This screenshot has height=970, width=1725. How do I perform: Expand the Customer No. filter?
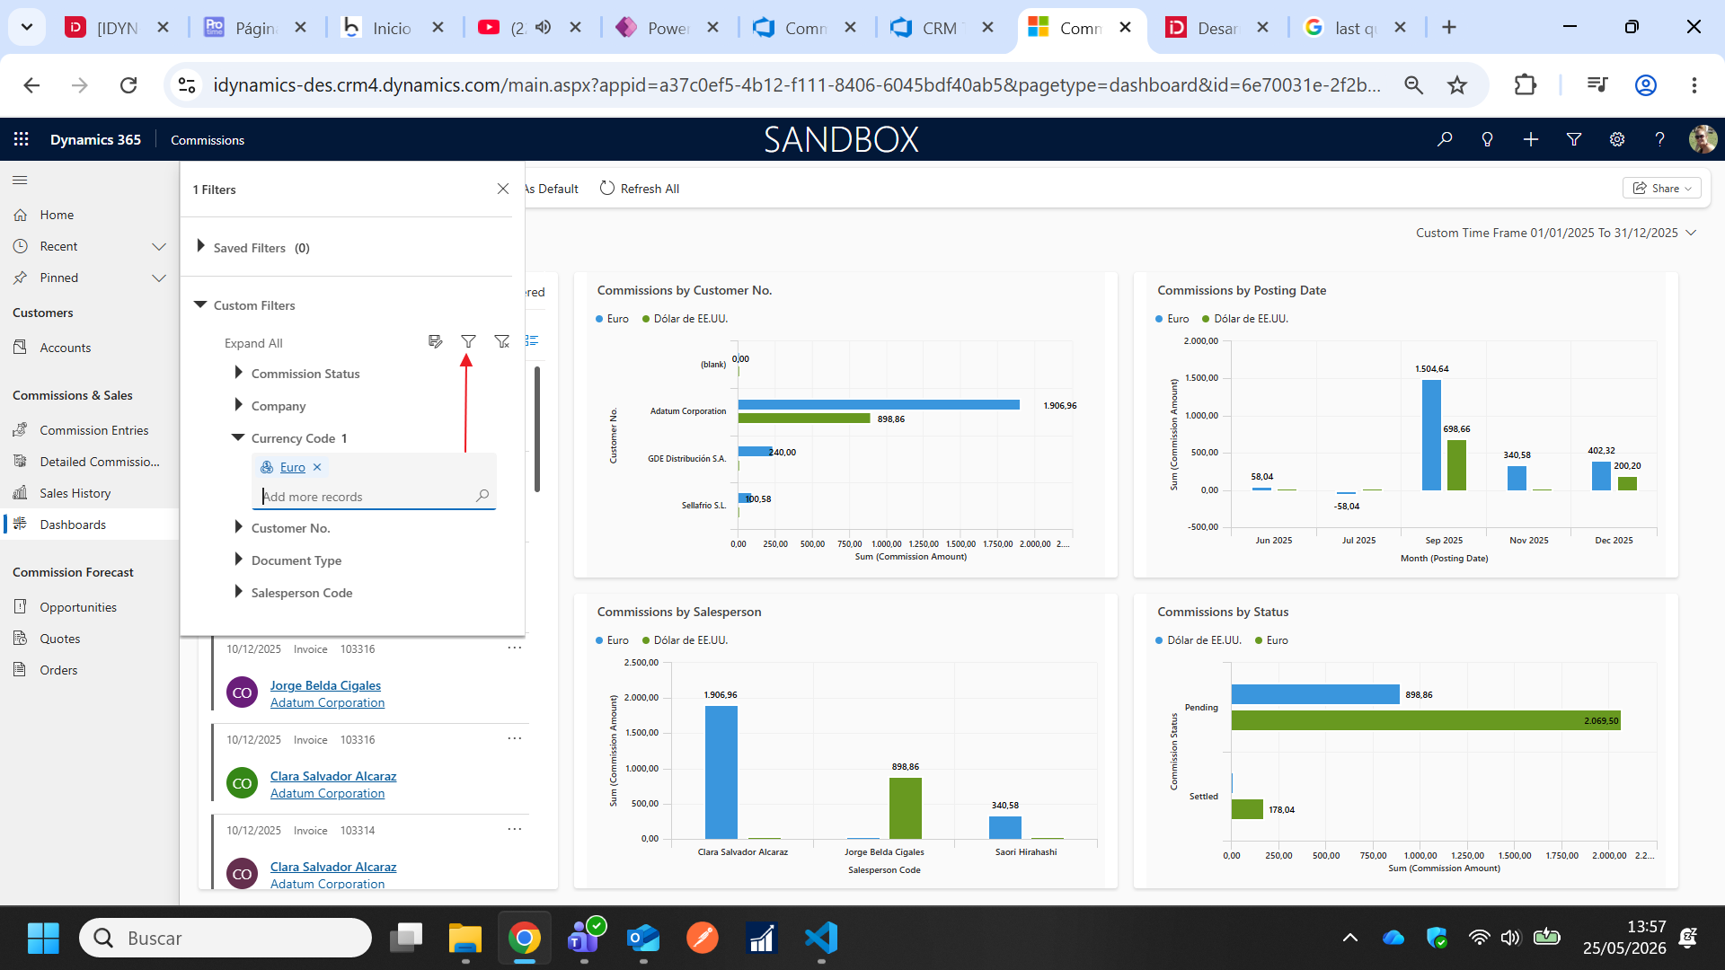(238, 526)
